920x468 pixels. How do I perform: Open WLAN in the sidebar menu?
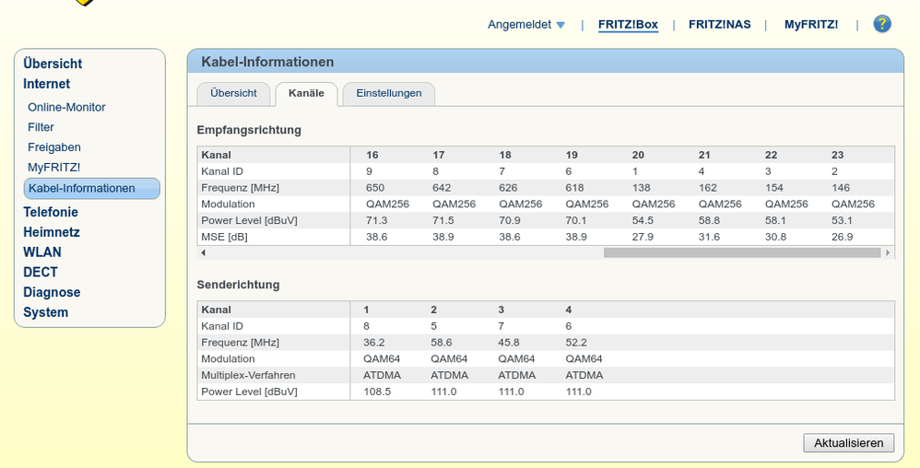click(42, 252)
